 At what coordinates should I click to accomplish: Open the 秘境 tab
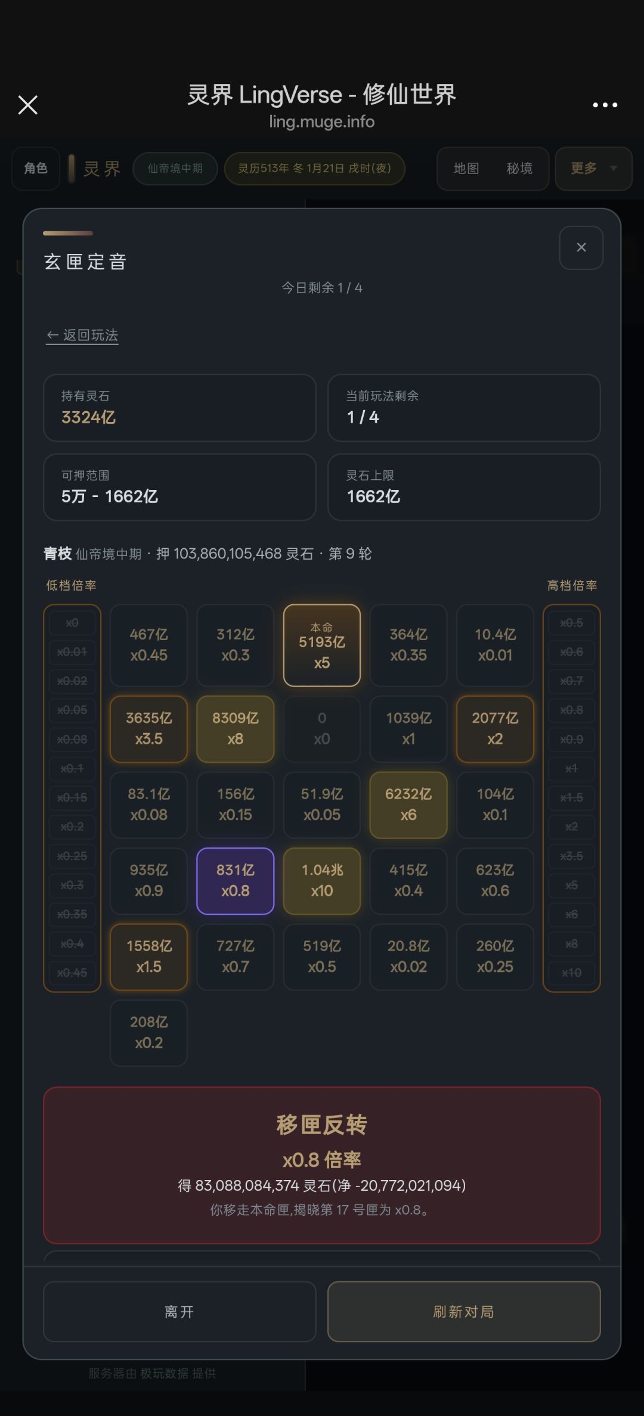519,169
